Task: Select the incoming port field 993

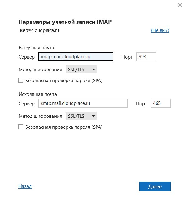Action: tap(146, 57)
